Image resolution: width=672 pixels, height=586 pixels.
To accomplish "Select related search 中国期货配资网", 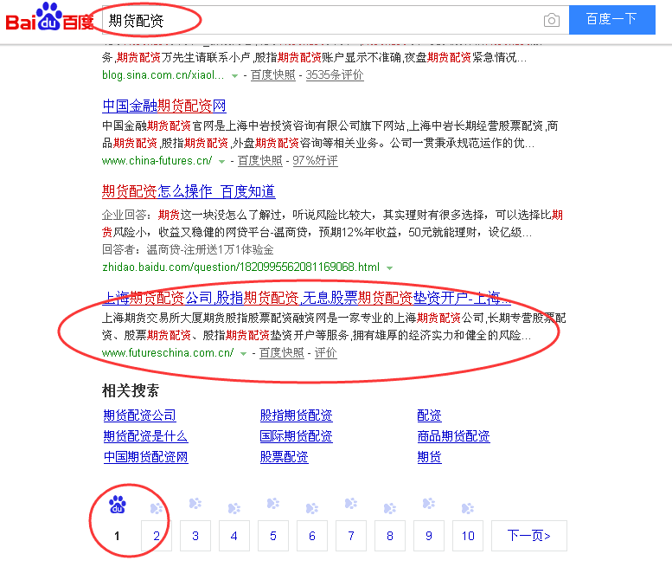I will point(145,457).
